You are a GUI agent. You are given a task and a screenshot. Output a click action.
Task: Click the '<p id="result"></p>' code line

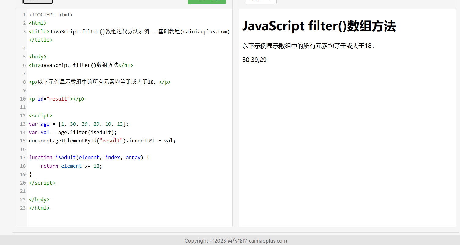coord(57,99)
